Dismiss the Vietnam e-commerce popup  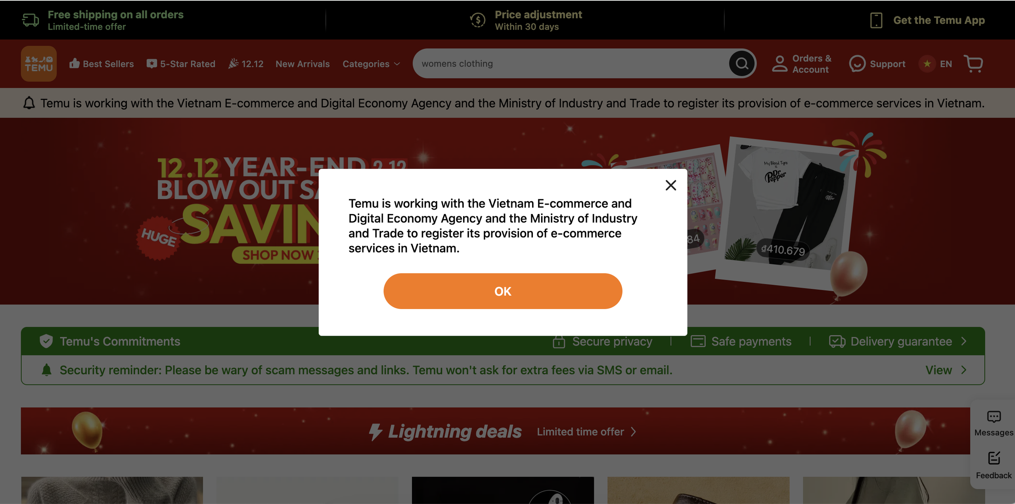tap(670, 185)
